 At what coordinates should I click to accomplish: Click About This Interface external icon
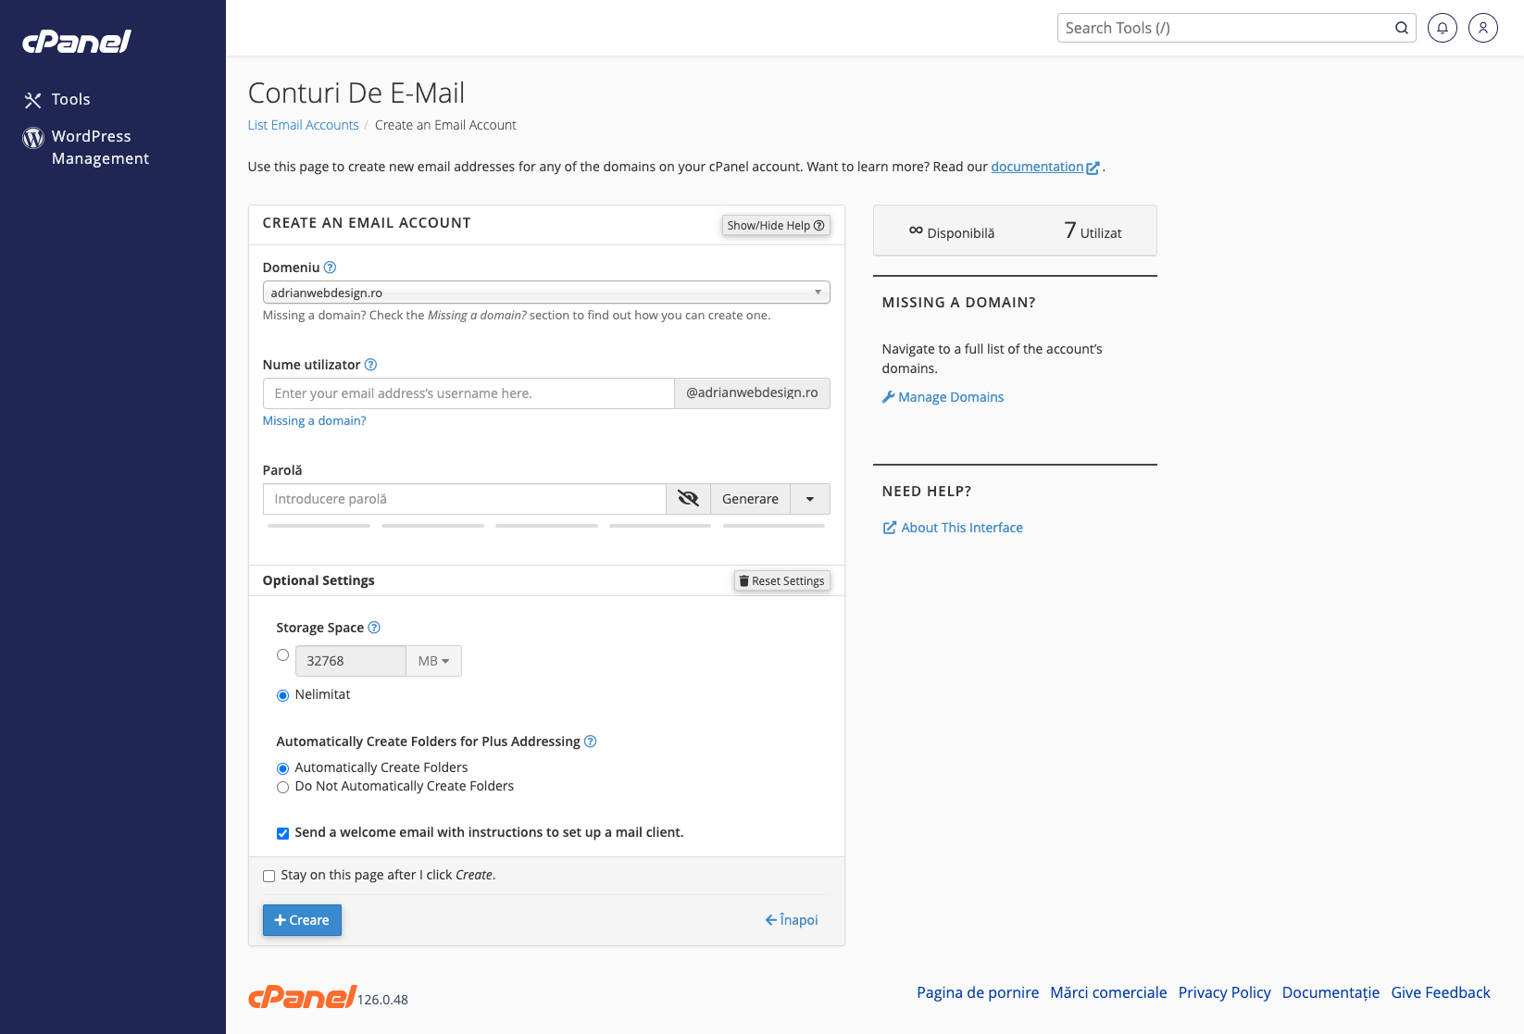click(x=890, y=528)
